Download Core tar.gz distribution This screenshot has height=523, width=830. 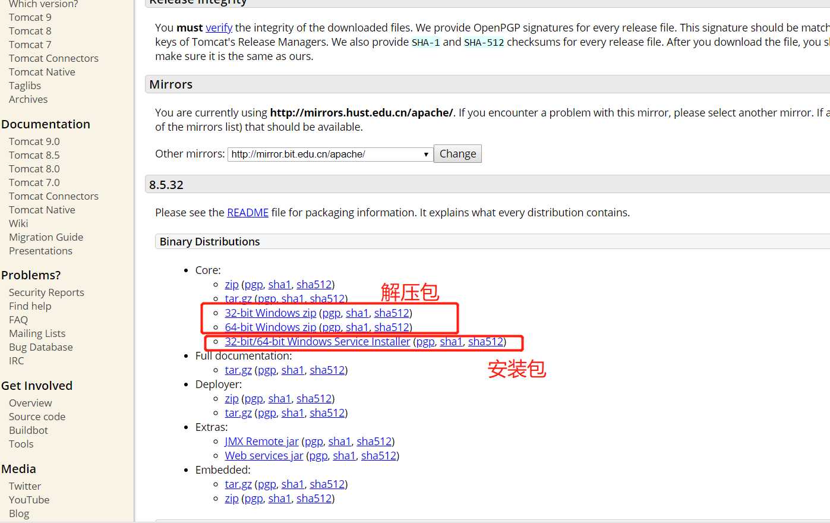[238, 298]
